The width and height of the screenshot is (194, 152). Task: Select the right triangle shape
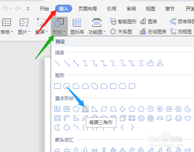95,109
